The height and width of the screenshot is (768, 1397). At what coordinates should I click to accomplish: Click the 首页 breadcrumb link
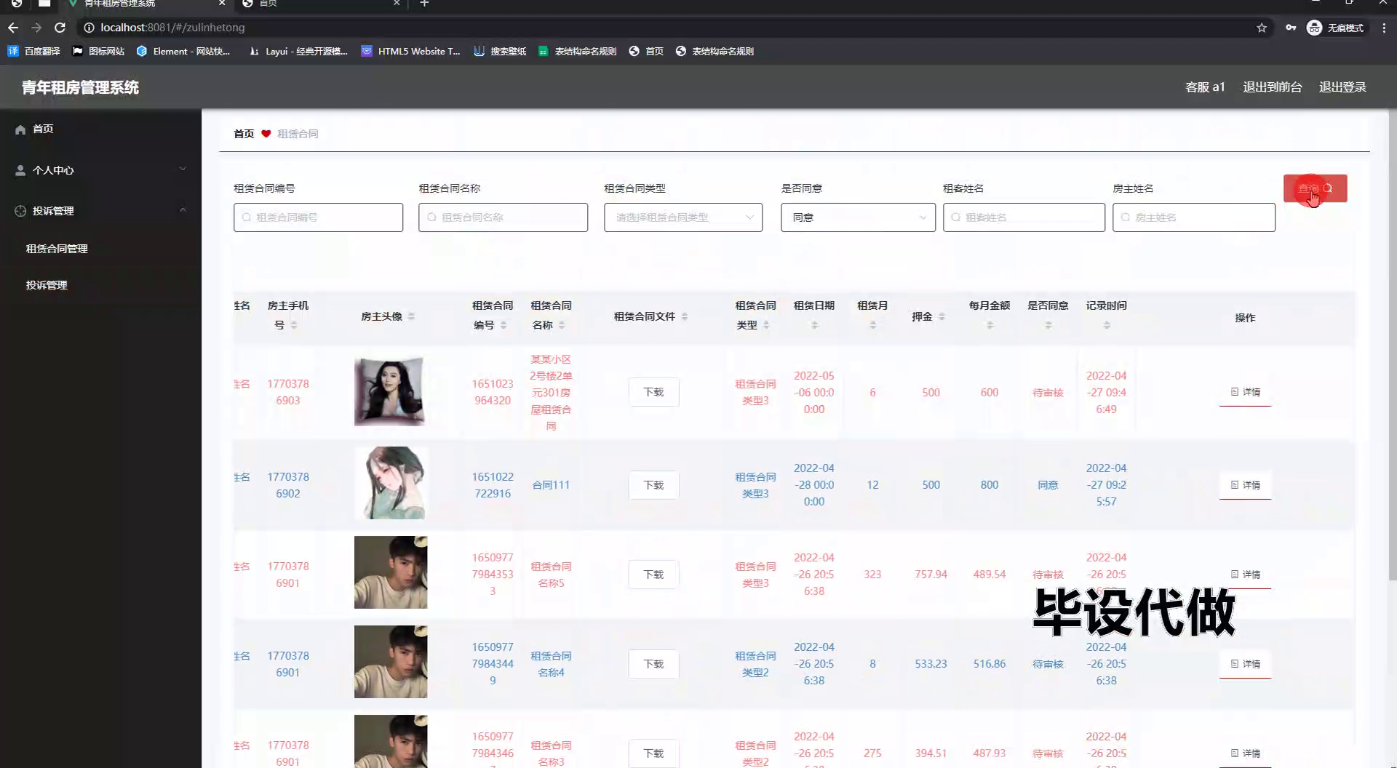(x=244, y=134)
